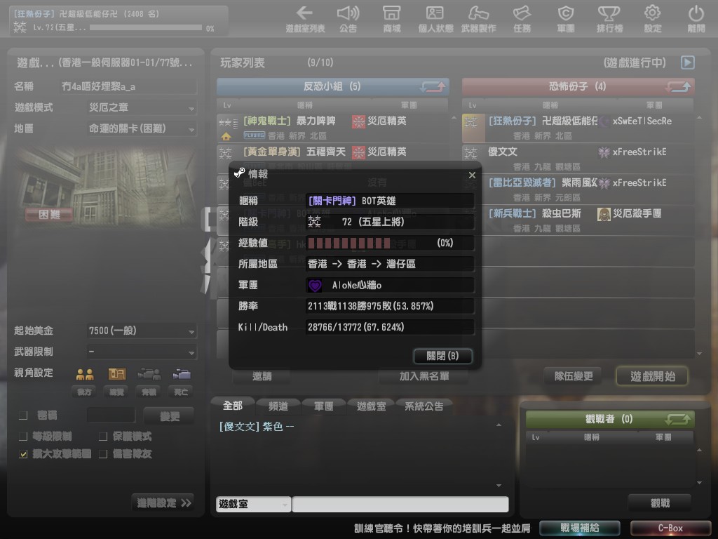Viewport: 718px width, 539px height.
Task: Select the third 視角設定 camera icon
Action: tap(149, 375)
